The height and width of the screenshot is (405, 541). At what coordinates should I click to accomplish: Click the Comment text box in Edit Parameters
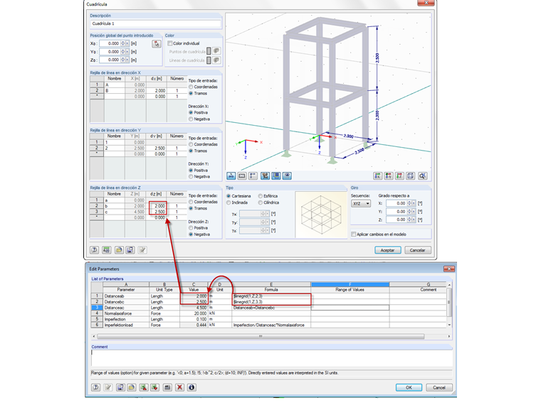coord(272,358)
